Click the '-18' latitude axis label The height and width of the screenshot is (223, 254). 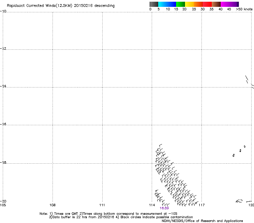coord(3,162)
